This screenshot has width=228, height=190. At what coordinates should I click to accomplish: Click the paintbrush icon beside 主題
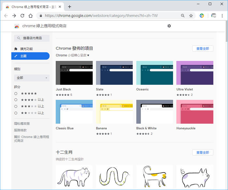coord(16,56)
